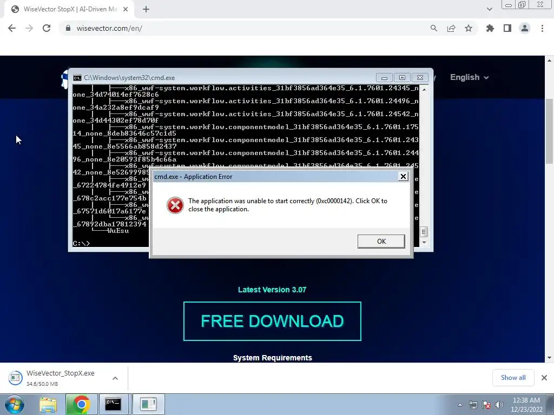Screen dimensions: 554x415
Task: Click the System Requirements heading
Action: (x=273, y=358)
